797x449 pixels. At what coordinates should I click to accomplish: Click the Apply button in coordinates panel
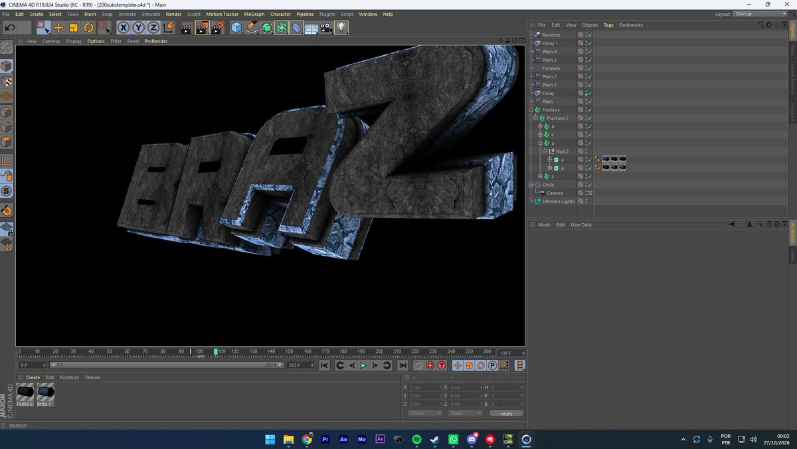tap(506, 413)
